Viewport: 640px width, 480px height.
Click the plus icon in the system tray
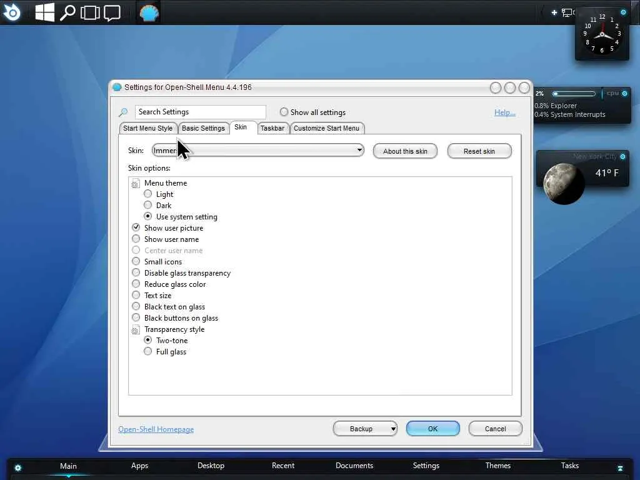coord(554,12)
